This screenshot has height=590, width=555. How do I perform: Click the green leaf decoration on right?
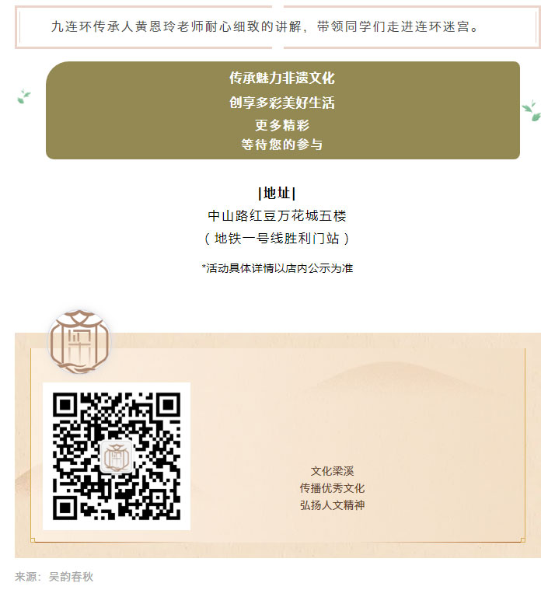pyautogui.click(x=532, y=110)
